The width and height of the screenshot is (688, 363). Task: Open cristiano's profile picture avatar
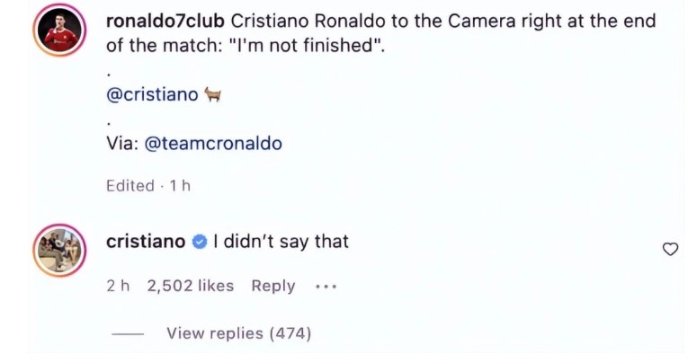coord(59,249)
